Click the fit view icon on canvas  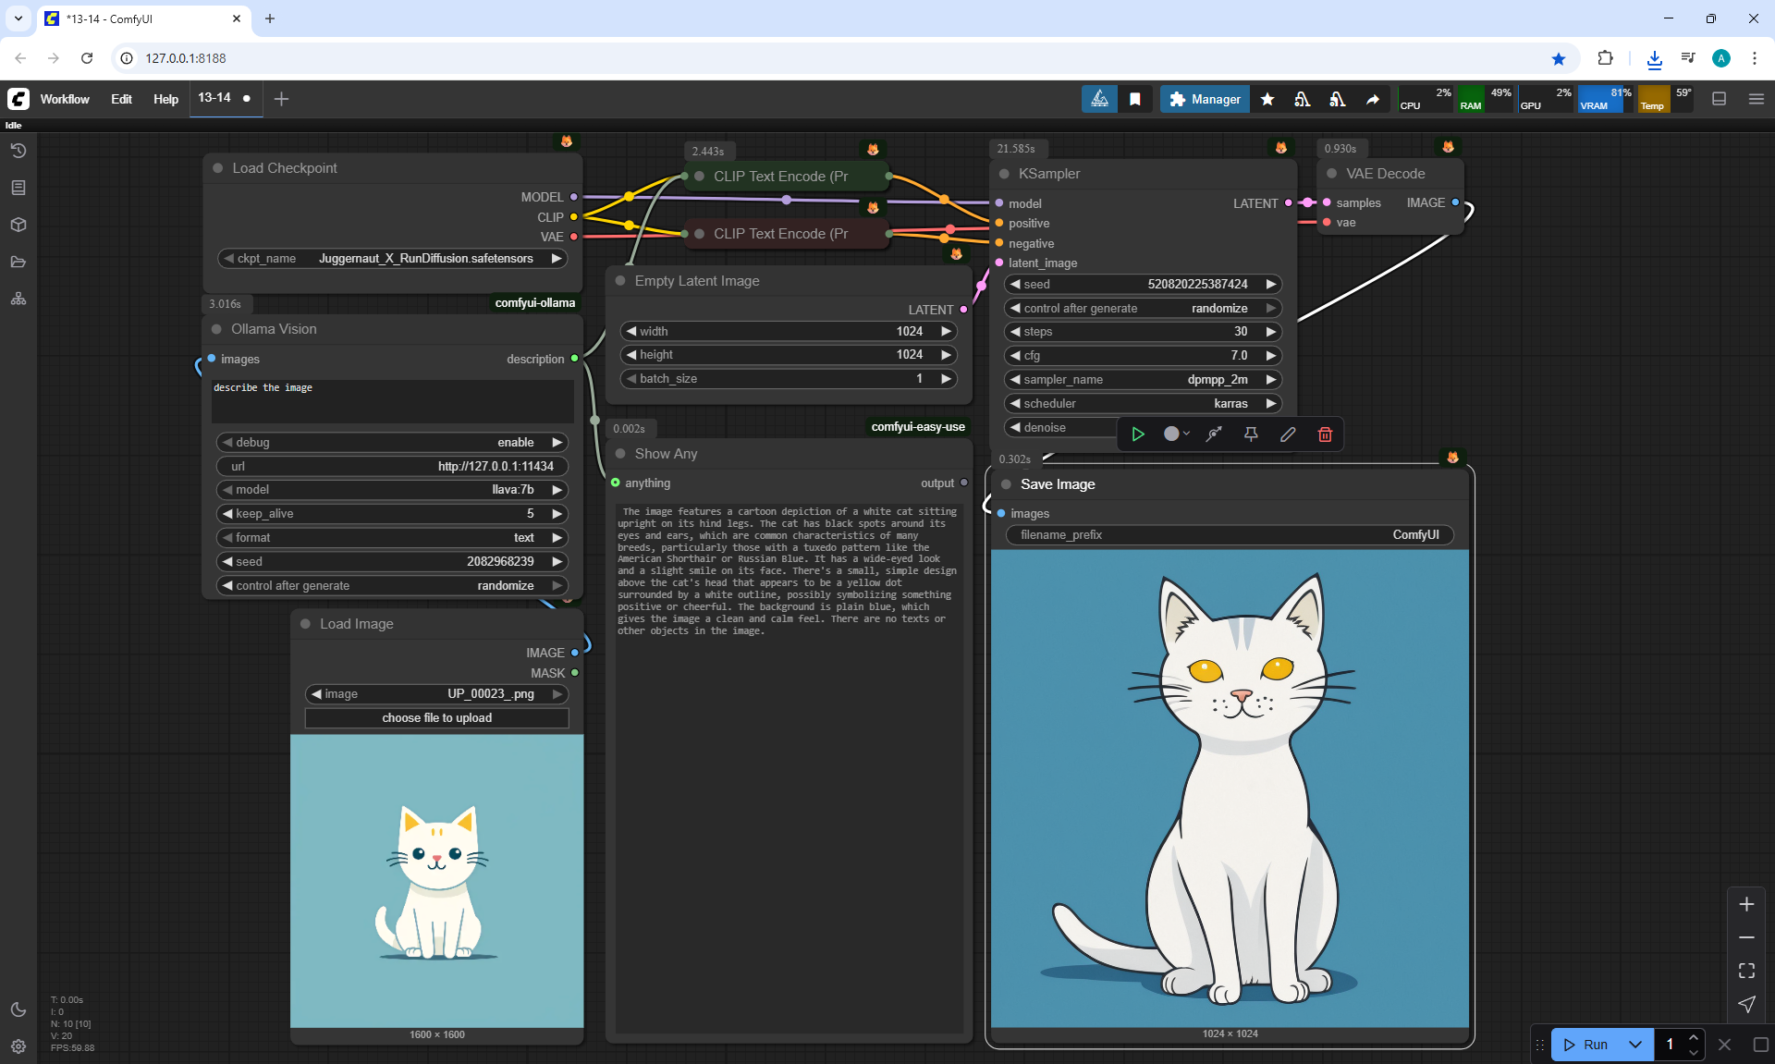click(1746, 971)
